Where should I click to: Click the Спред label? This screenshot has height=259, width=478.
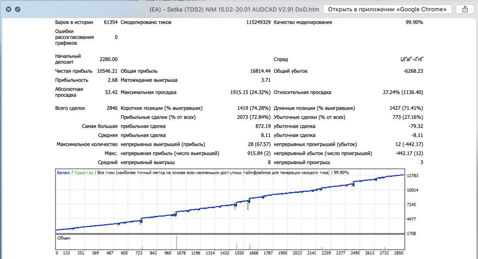[x=281, y=59]
